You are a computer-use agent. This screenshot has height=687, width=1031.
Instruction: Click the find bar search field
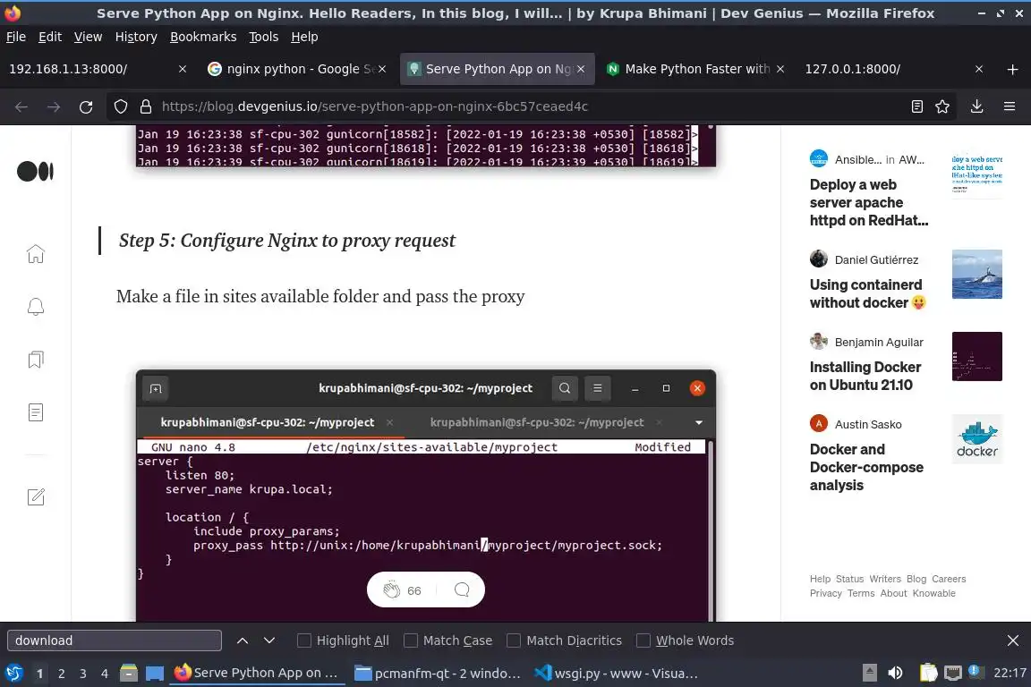click(115, 640)
